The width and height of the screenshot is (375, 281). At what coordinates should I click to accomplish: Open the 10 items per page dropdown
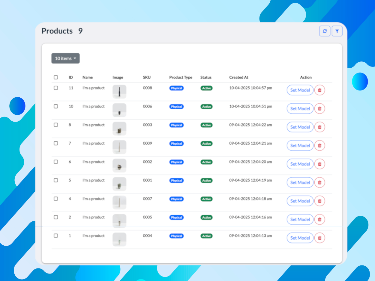65,58
